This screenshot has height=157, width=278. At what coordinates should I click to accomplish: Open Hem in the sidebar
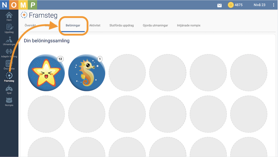(x=9, y=16)
